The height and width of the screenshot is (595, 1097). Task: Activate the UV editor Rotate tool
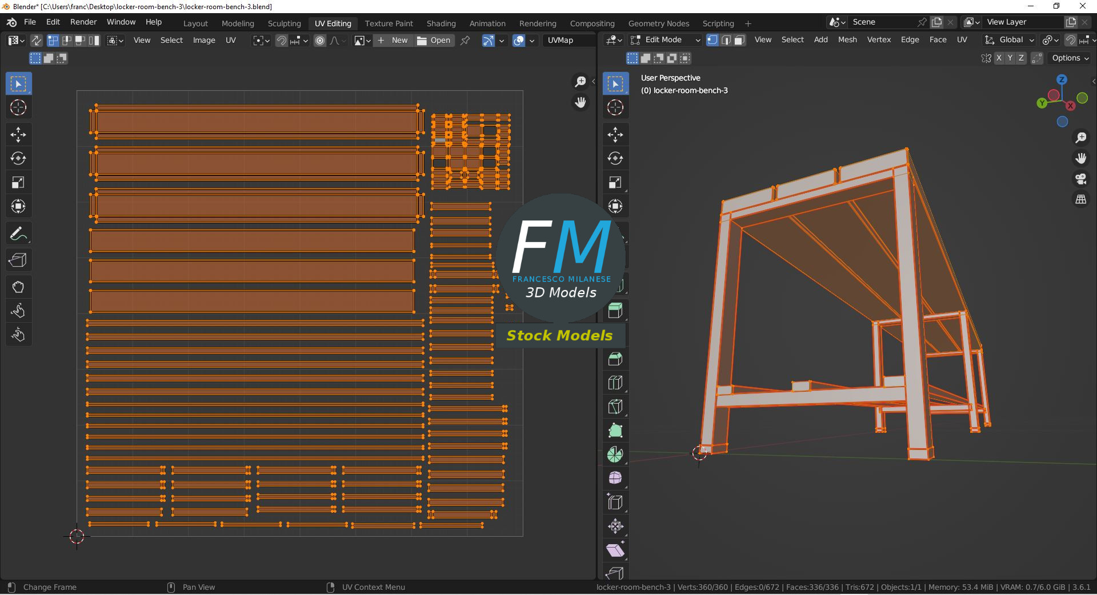coord(18,158)
